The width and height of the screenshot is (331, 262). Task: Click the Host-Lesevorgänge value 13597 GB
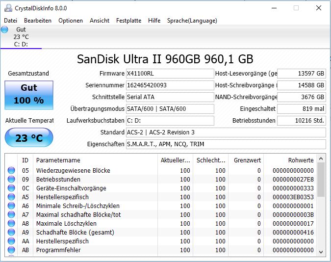pos(302,74)
